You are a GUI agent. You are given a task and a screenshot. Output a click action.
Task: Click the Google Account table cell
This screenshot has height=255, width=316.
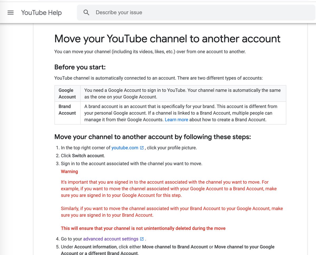[67, 94]
